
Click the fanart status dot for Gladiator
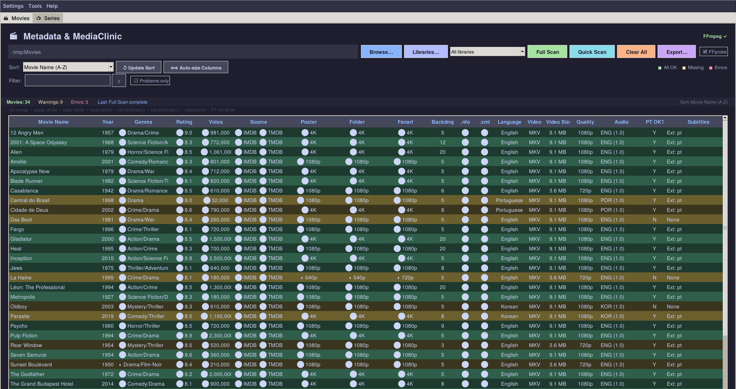click(402, 239)
